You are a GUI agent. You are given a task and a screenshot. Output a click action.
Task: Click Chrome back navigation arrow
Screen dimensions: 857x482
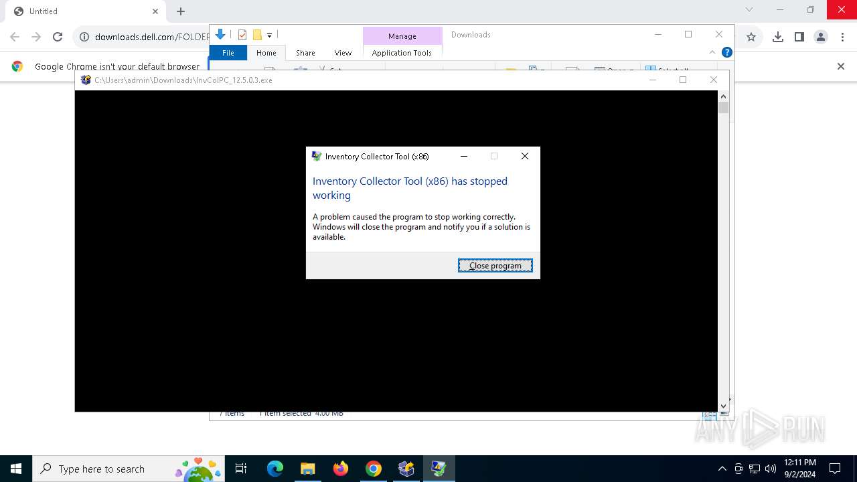click(x=15, y=37)
